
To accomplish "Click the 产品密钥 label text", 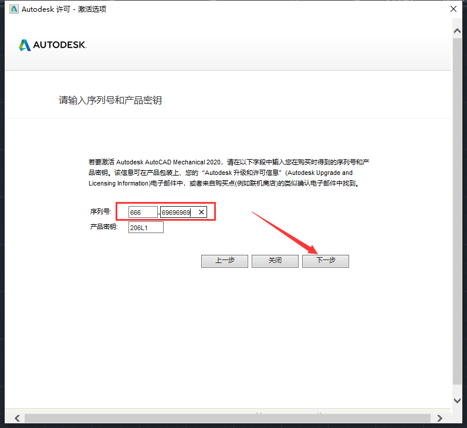I will tap(104, 227).
